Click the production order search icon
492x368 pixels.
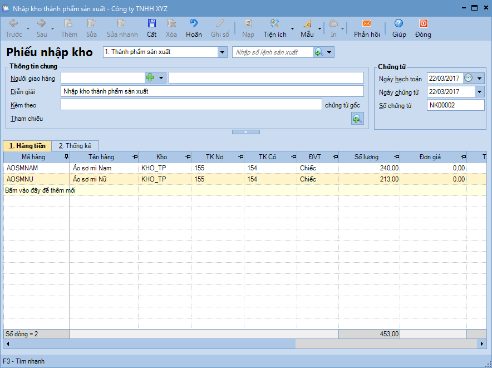319,52
